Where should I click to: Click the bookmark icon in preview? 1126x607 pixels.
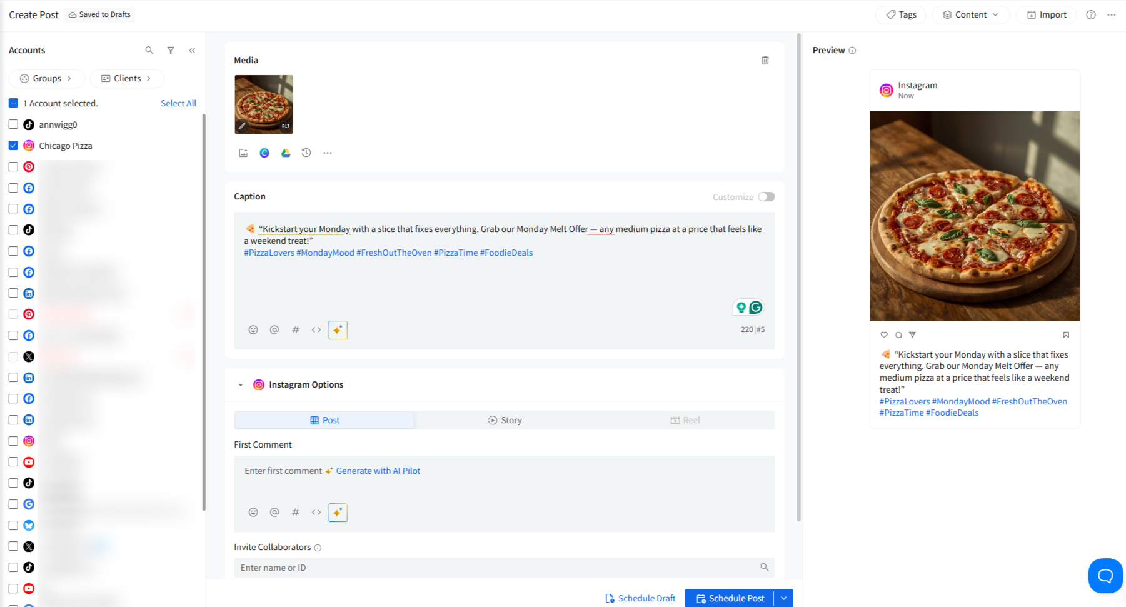click(1066, 334)
